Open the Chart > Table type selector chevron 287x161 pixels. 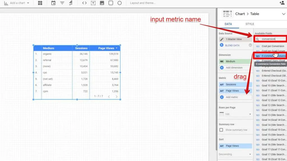(283, 14)
